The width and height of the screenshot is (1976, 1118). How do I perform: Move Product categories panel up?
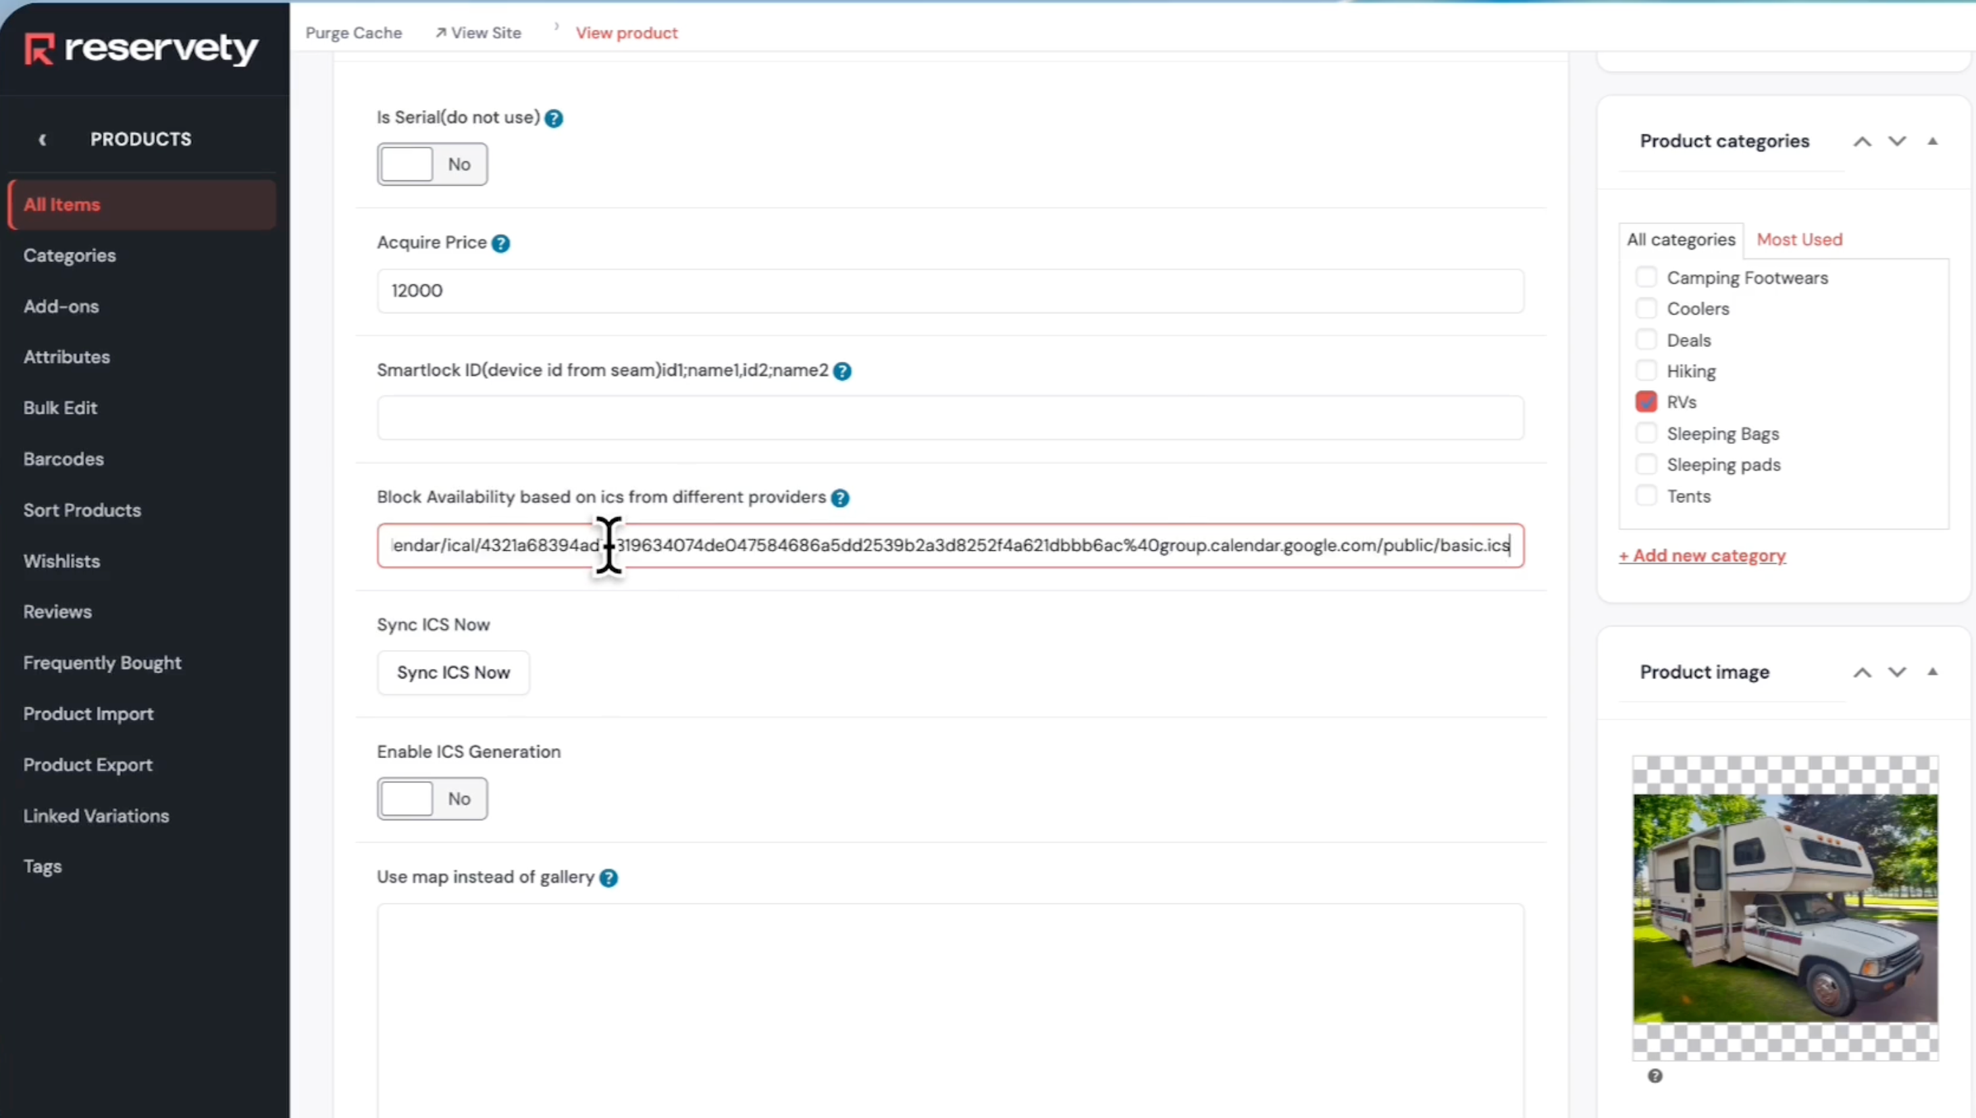(1862, 141)
